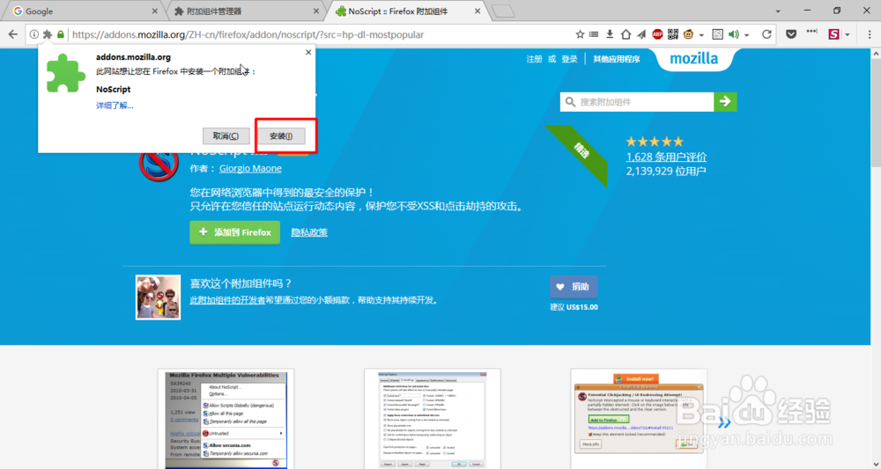Click the Greasemonkey monkey icon
Screen dimensions: 881x469
688,35
